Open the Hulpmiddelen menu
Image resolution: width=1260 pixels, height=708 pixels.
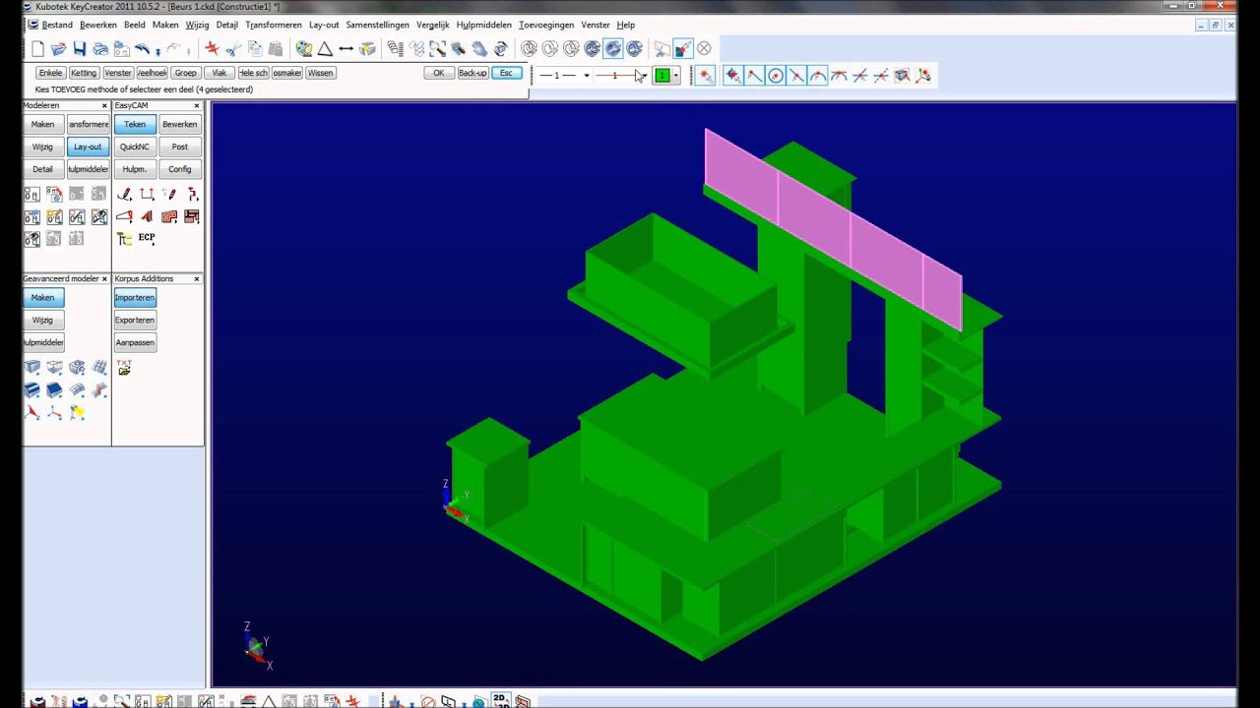(x=484, y=25)
